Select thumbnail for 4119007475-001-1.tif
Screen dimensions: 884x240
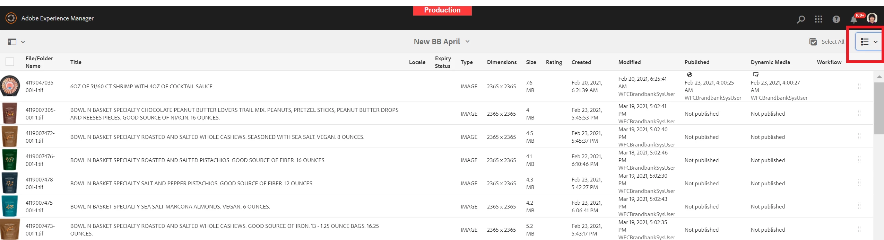[x=10, y=206]
